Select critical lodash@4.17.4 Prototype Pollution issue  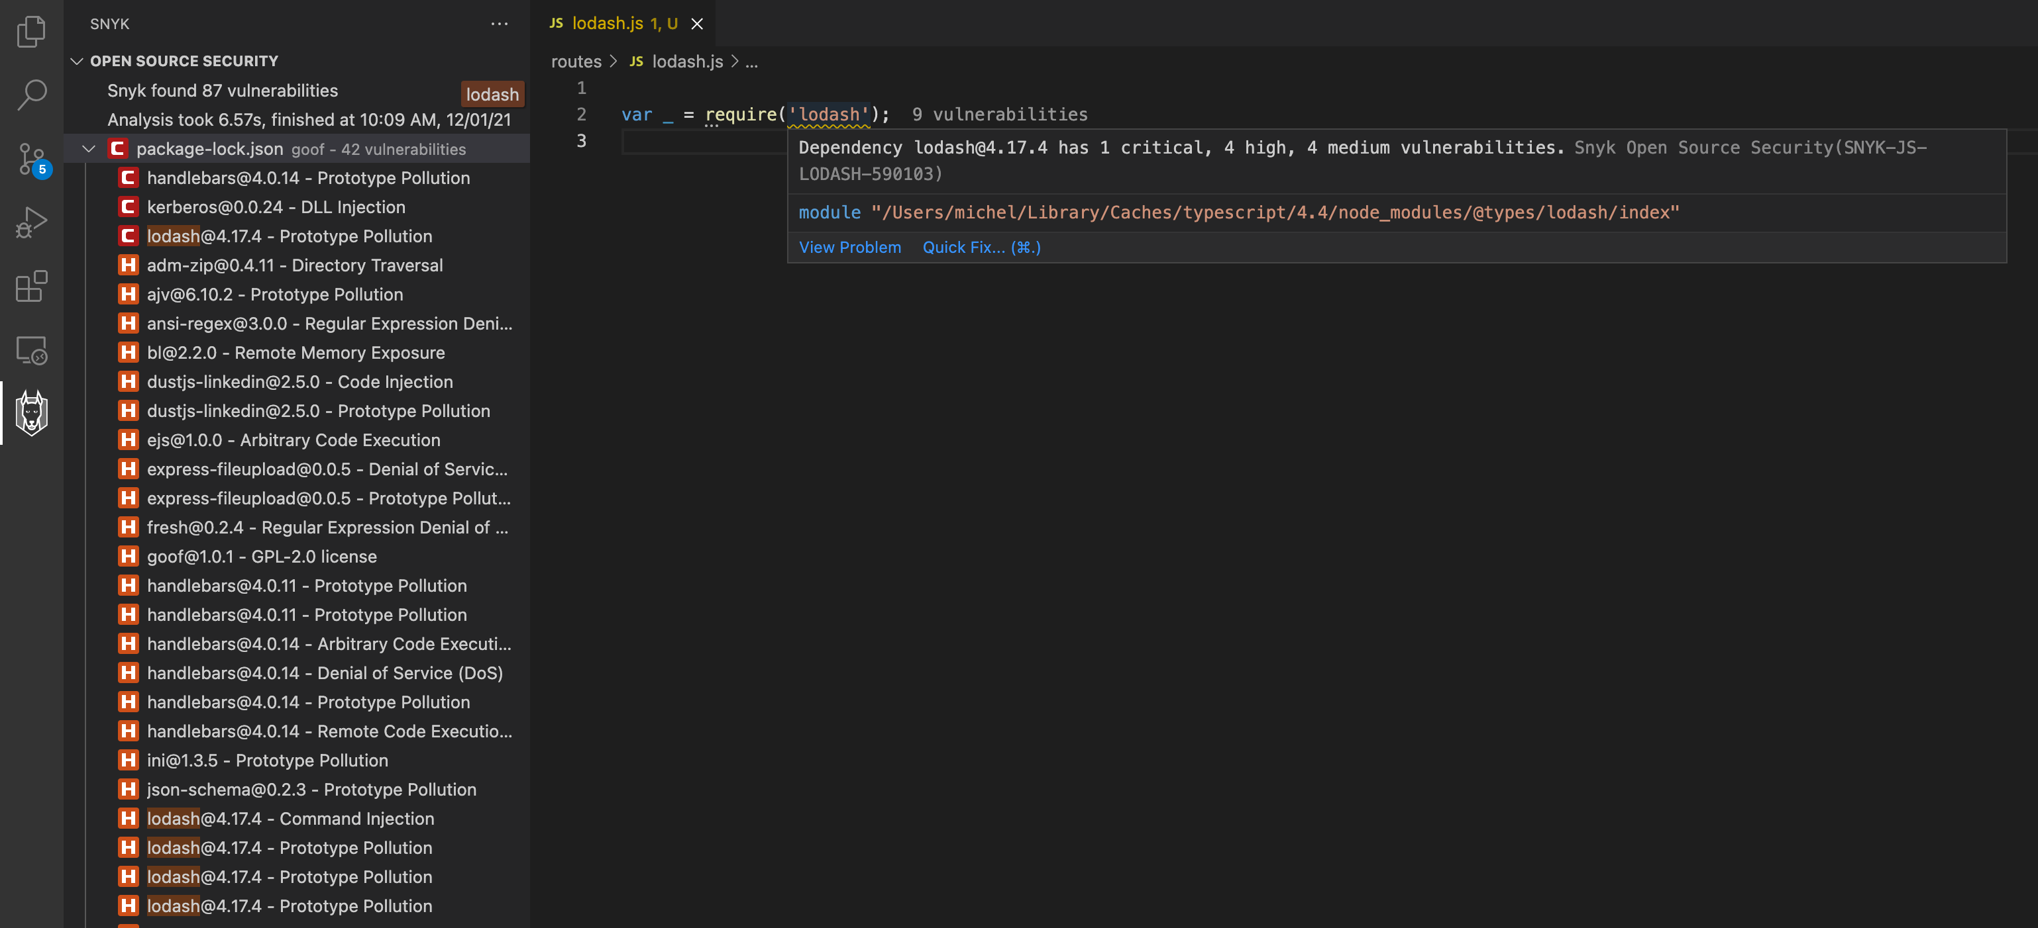(x=297, y=236)
